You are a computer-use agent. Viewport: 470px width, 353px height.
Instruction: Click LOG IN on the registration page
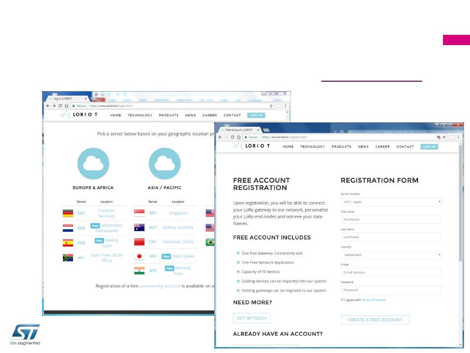click(x=429, y=147)
